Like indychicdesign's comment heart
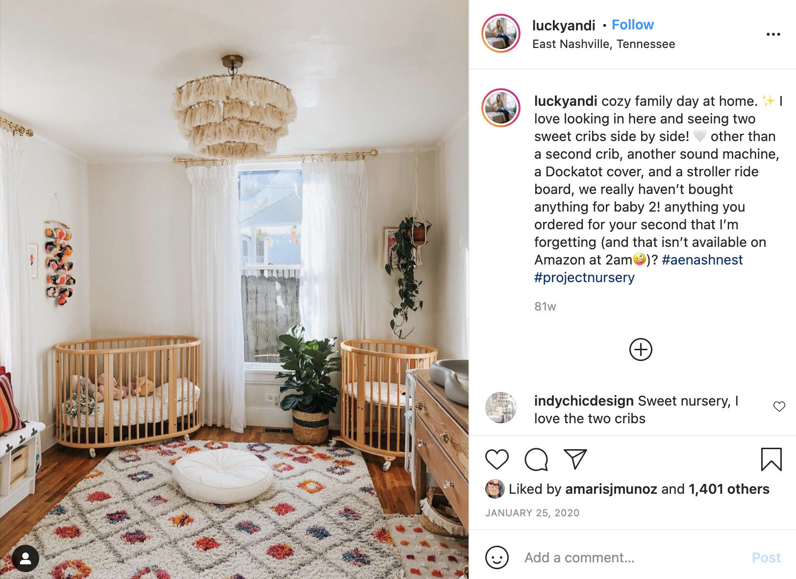The width and height of the screenshot is (796, 579). (779, 407)
